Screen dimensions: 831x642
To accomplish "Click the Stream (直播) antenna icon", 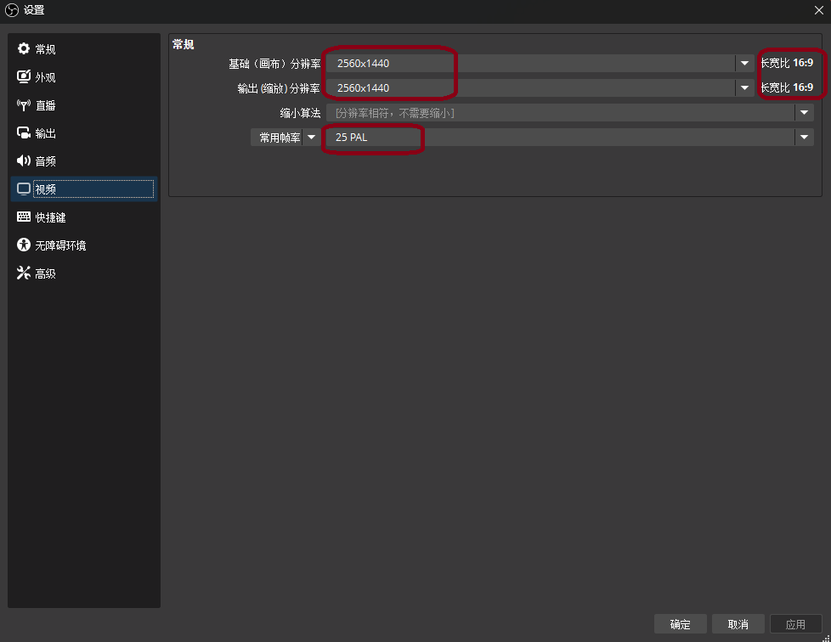I will pyautogui.click(x=23, y=105).
